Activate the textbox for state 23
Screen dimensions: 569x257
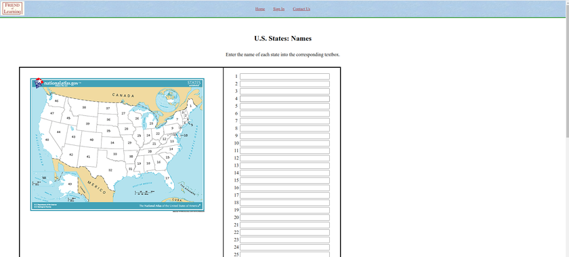tap(284, 239)
